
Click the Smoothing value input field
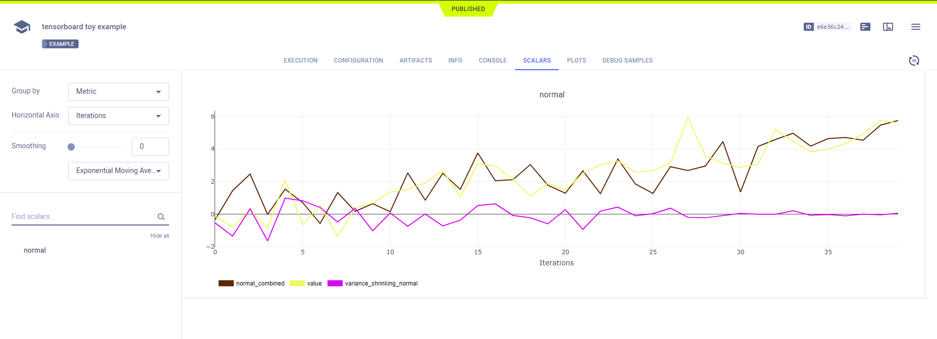point(150,147)
